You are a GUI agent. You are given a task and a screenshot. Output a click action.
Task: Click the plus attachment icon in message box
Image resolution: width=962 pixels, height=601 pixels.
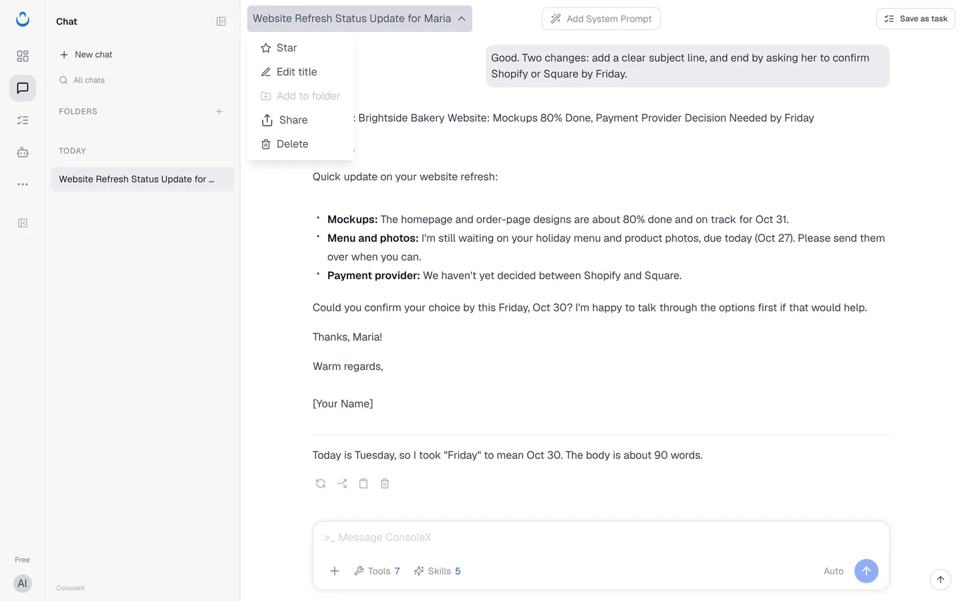[x=335, y=571]
